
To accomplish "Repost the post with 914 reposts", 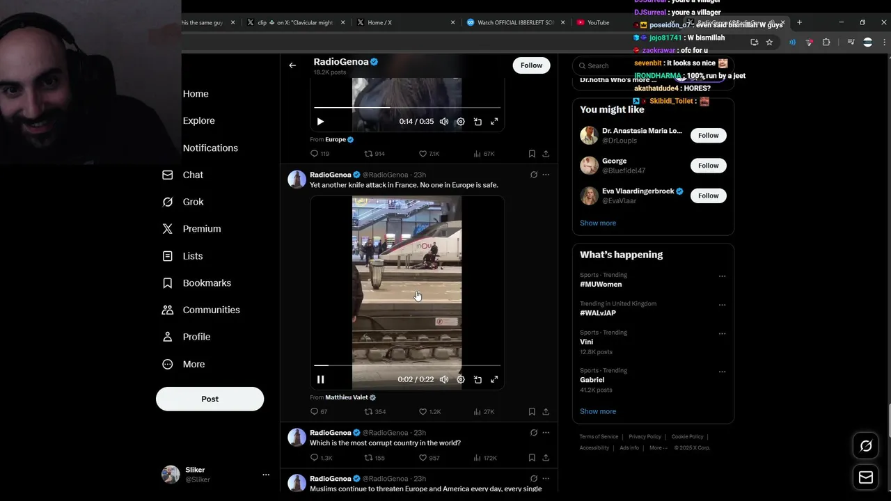I will tap(374, 154).
